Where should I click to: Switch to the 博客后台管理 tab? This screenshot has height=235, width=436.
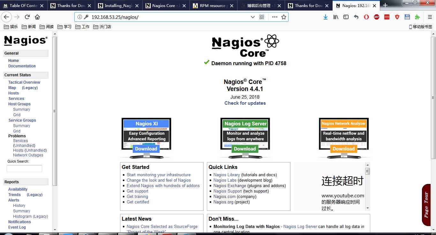pos(261,5)
